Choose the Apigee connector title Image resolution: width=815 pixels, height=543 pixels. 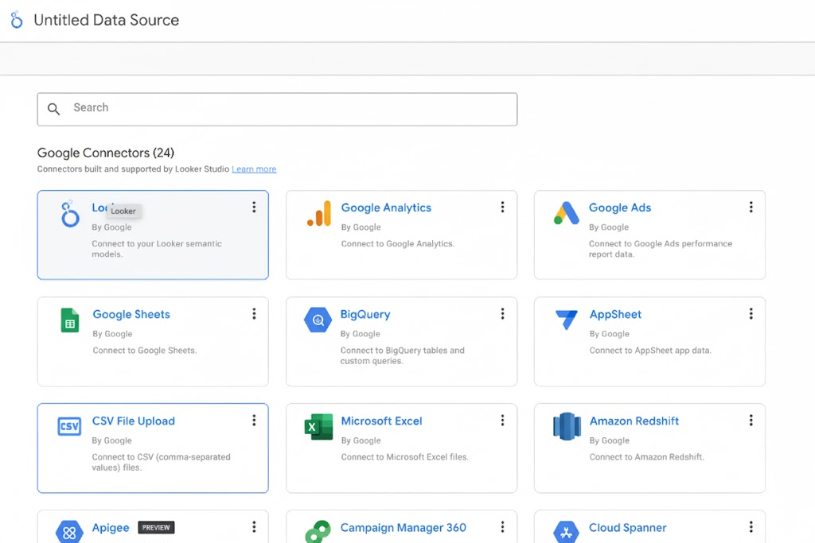pos(111,528)
